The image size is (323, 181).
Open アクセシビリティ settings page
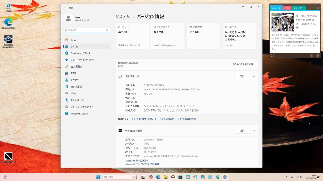pos(87,100)
